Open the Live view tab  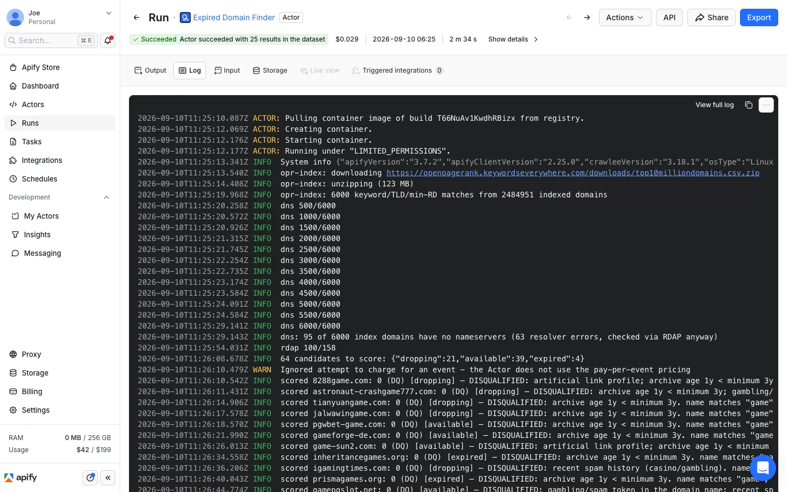coord(320,71)
